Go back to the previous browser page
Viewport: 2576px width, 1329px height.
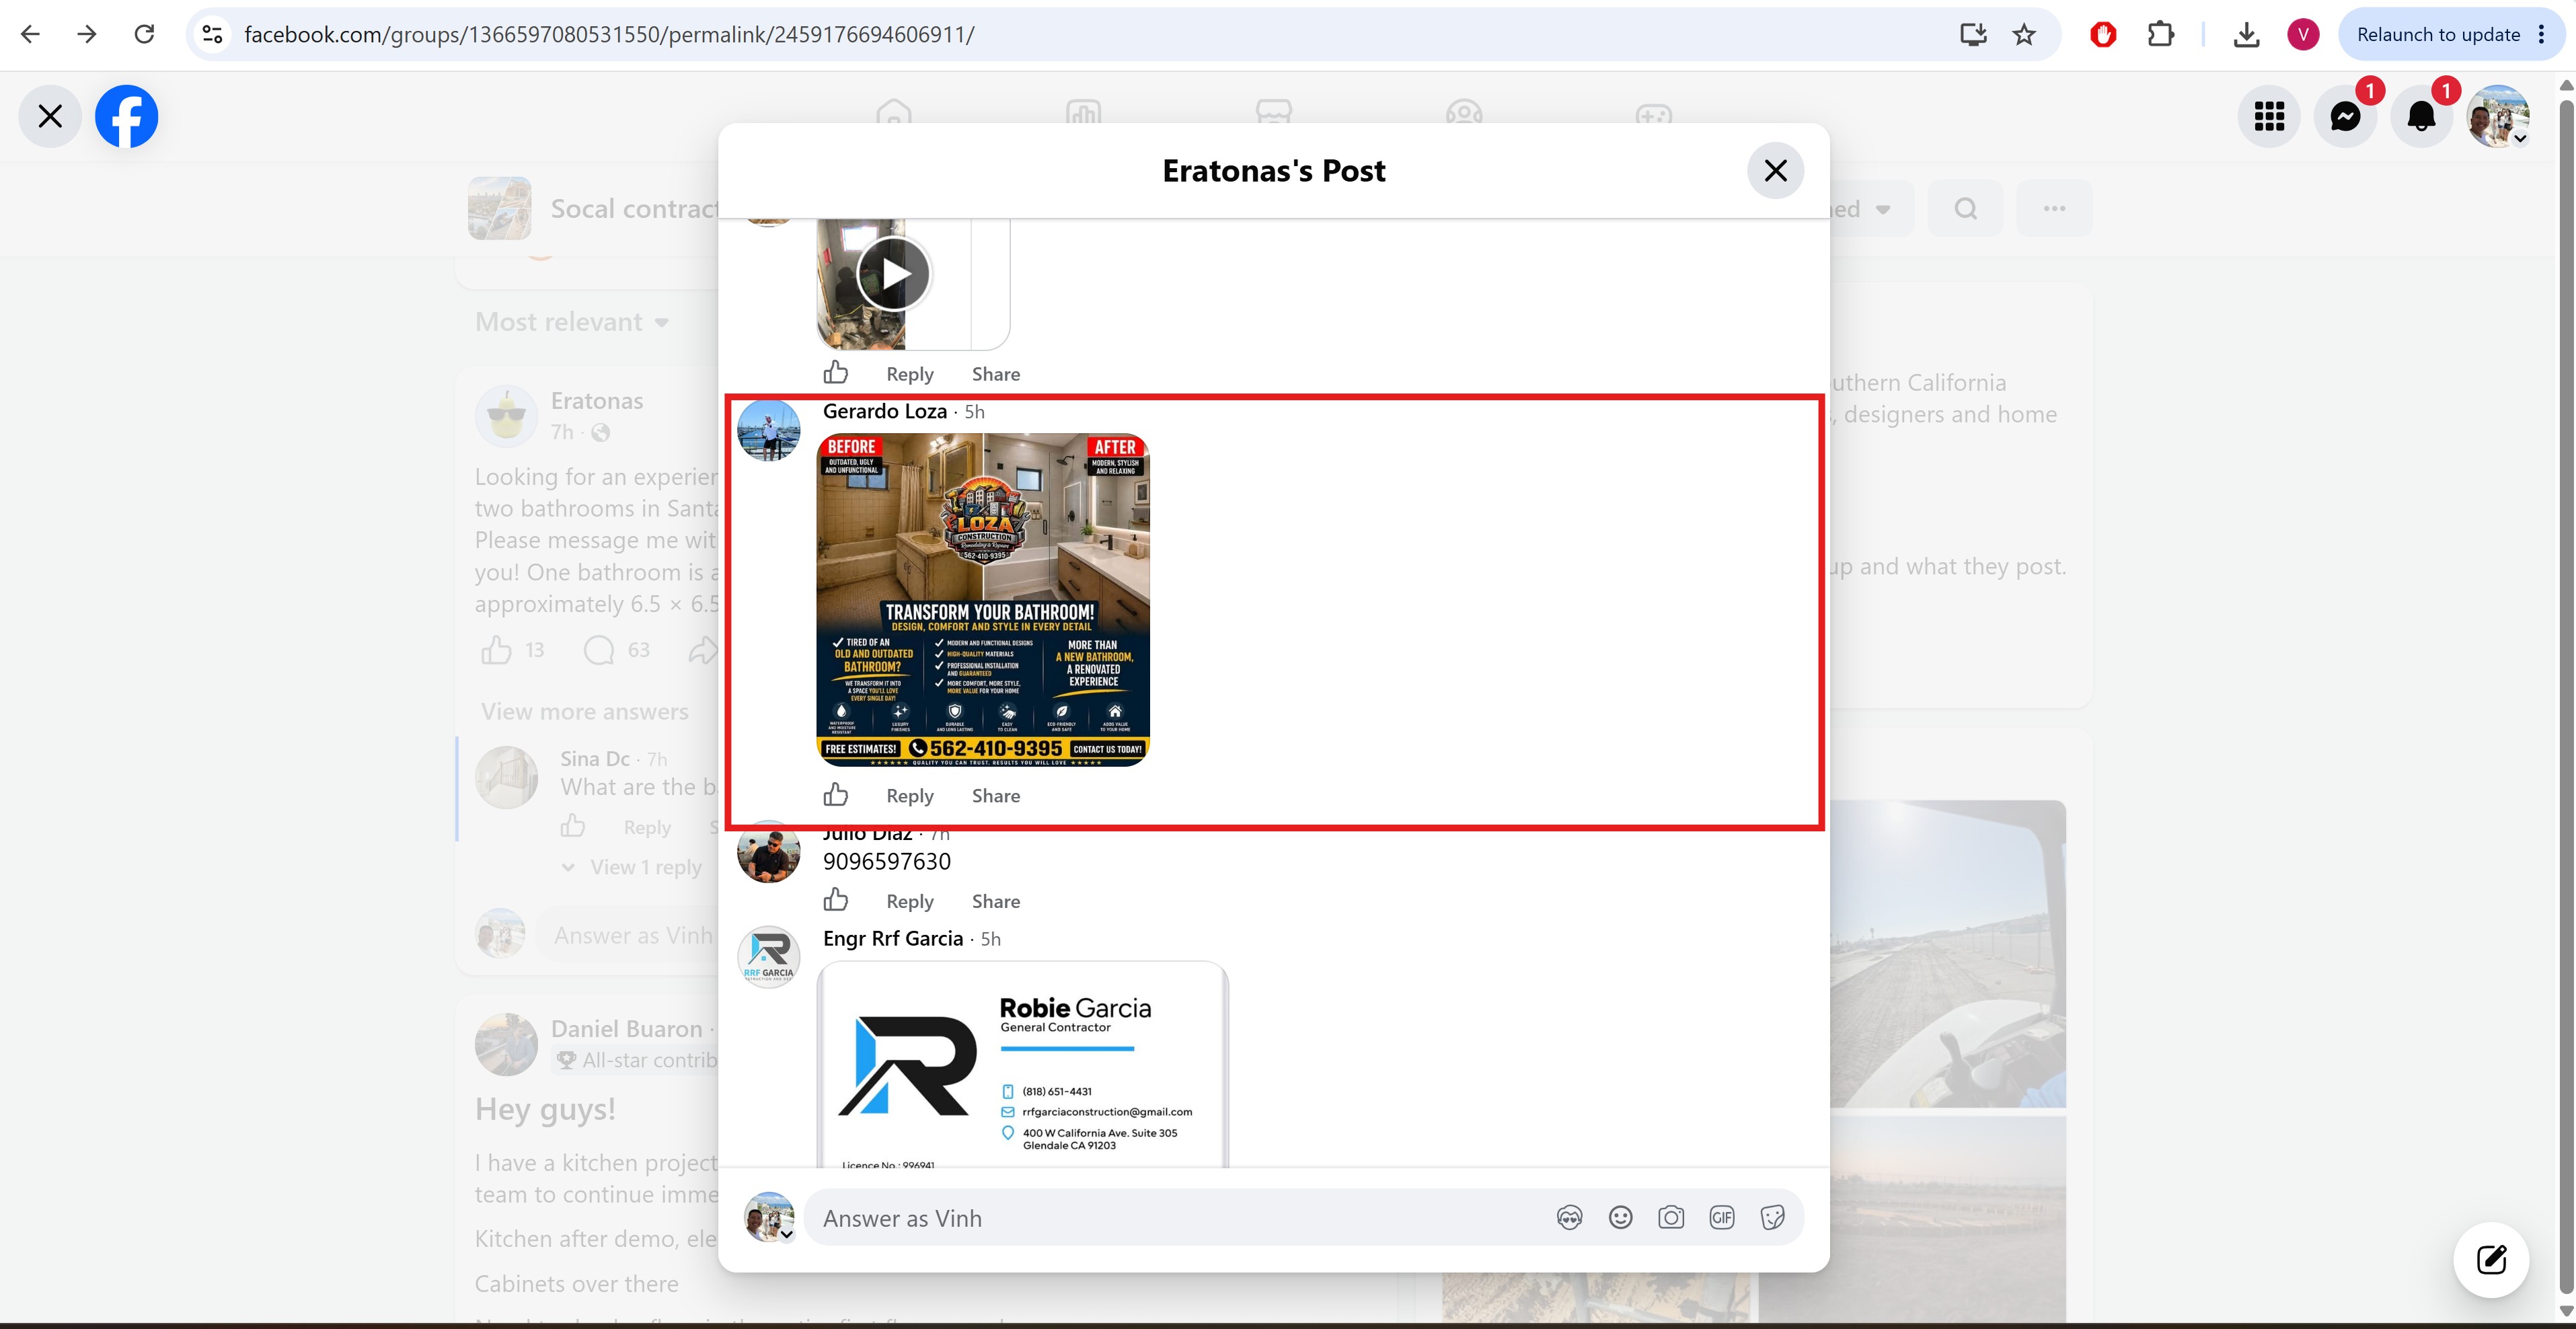coord(30,34)
